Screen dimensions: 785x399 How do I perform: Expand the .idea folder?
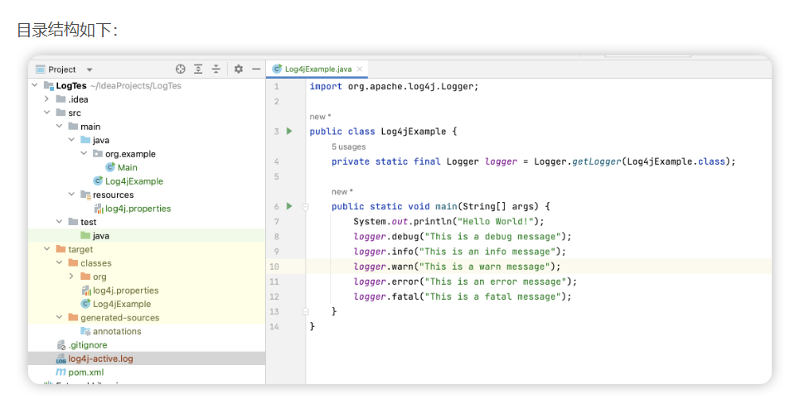click(46, 99)
